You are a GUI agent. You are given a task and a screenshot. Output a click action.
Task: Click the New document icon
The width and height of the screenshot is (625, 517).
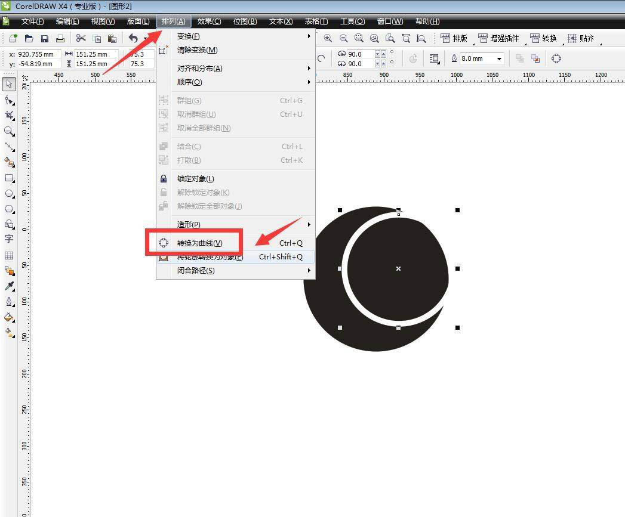pos(13,38)
